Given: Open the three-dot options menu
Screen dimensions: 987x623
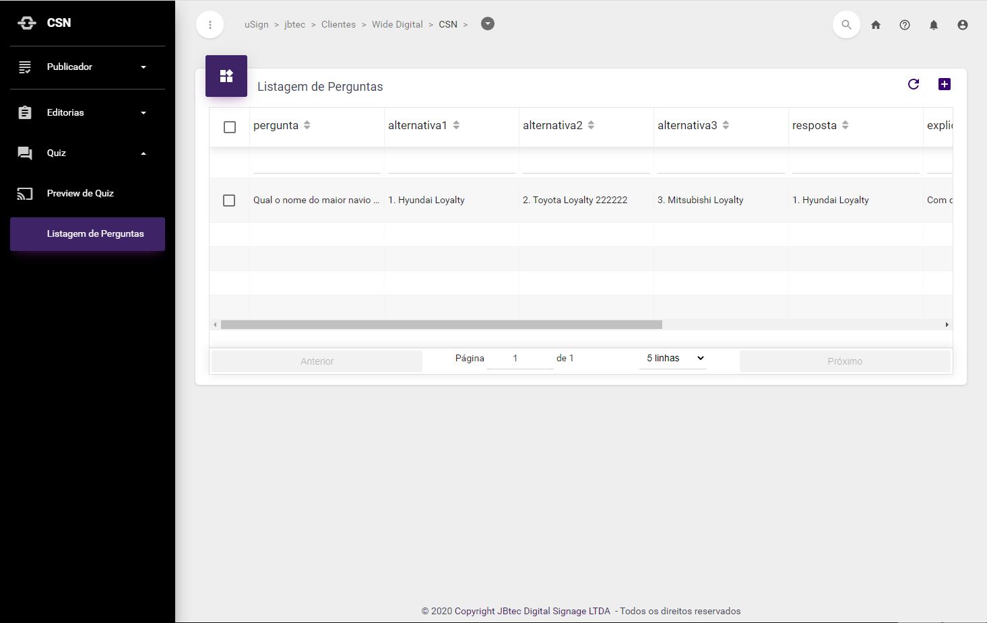Looking at the screenshot, I should click(210, 25).
